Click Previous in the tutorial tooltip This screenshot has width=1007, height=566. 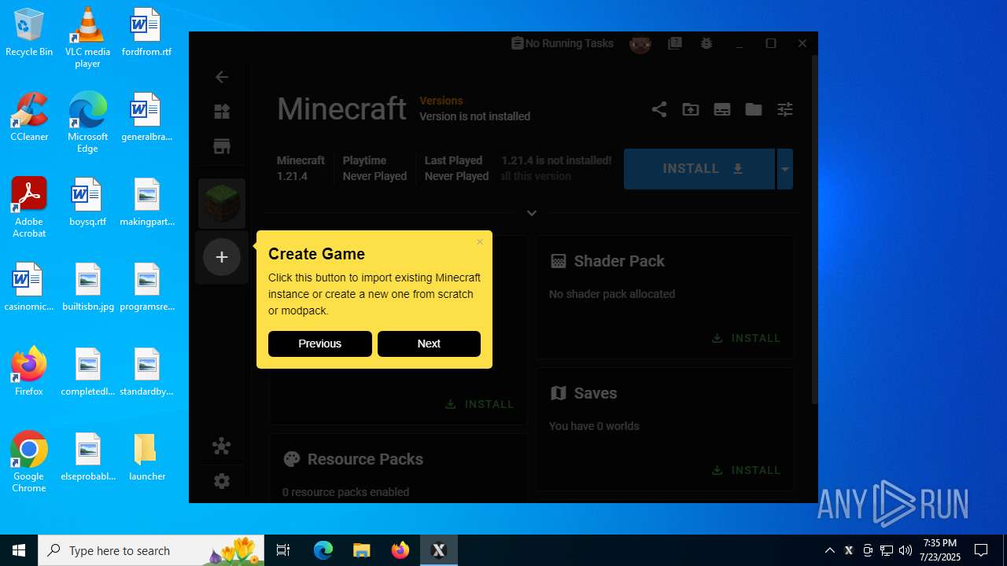coord(320,344)
